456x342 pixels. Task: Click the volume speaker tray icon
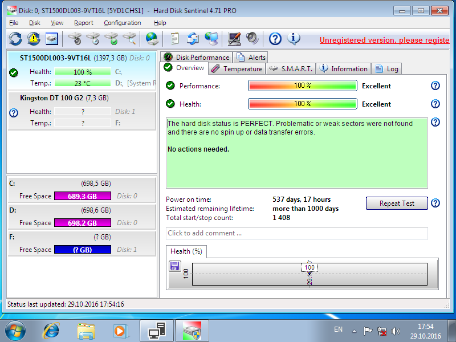(x=395, y=331)
